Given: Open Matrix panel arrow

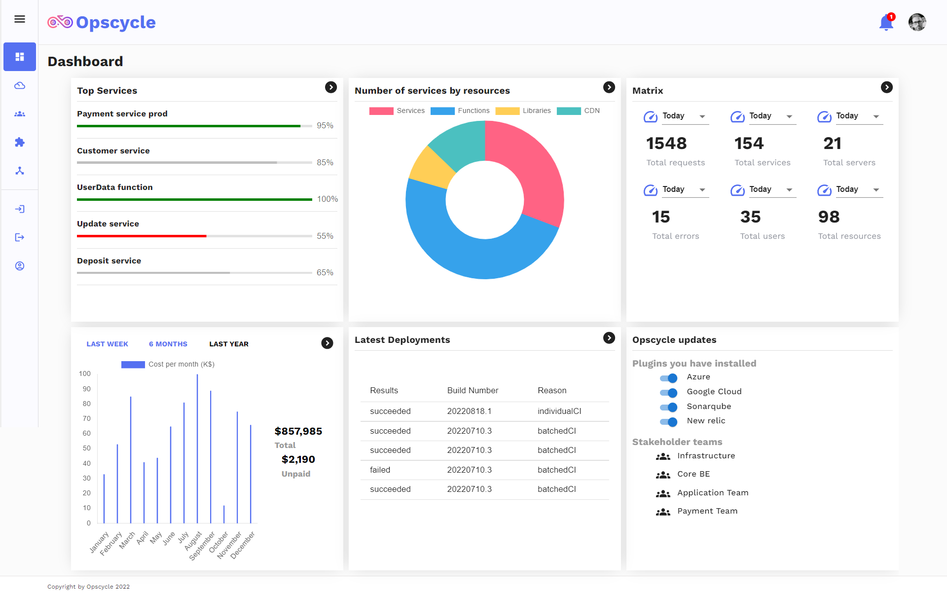Looking at the screenshot, I should pos(887,87).
